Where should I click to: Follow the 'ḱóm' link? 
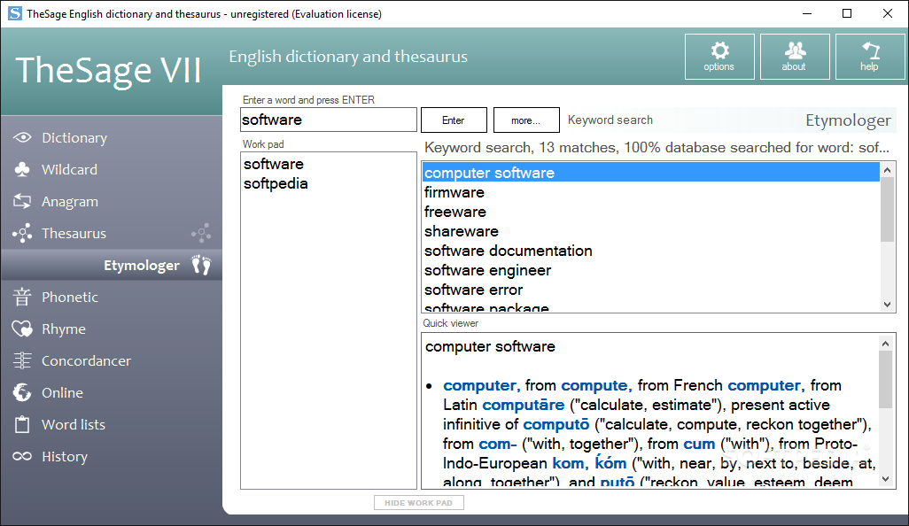pyautogui.click(x=610, y=463)
